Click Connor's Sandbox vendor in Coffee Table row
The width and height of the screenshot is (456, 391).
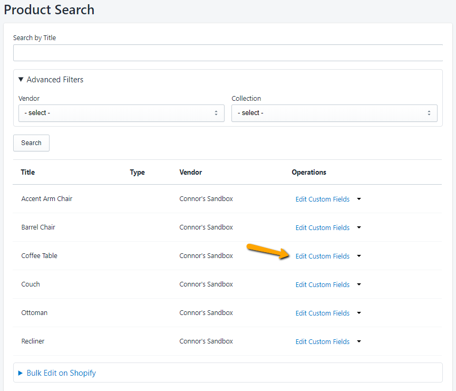coord(206,255)
